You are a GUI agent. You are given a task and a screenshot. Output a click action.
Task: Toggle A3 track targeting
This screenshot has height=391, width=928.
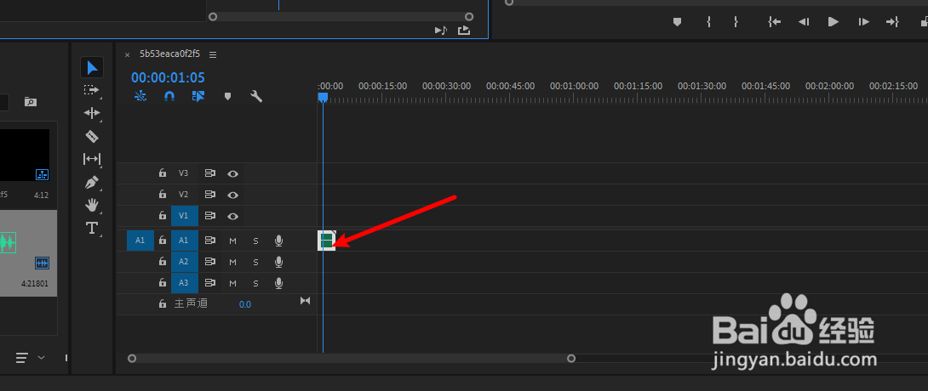184,283
